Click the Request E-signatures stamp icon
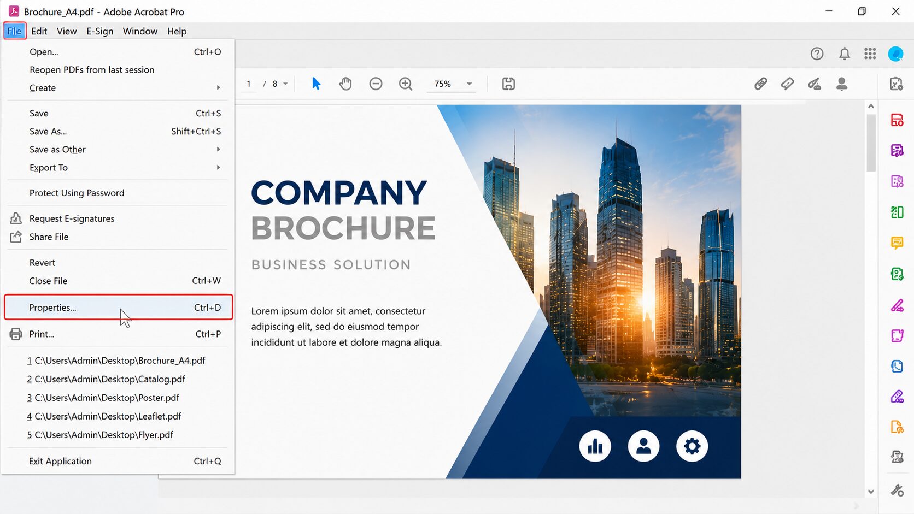914x514 pixels. tap(16, 218)
